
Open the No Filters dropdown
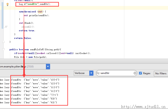[x=161, y=73]
